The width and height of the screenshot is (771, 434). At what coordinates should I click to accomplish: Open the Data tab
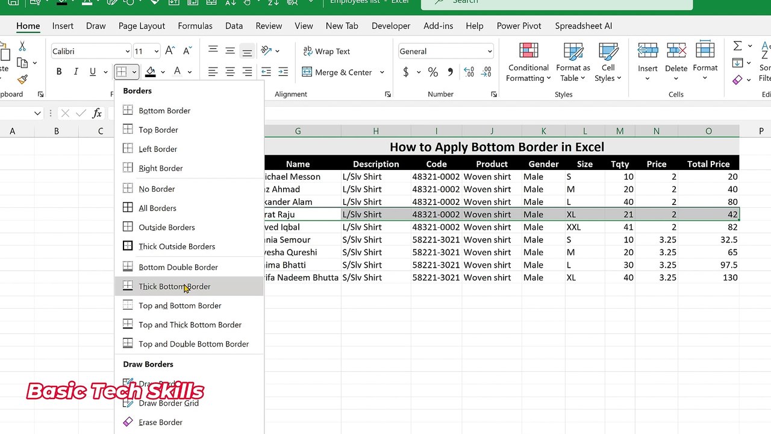(234, 26)
